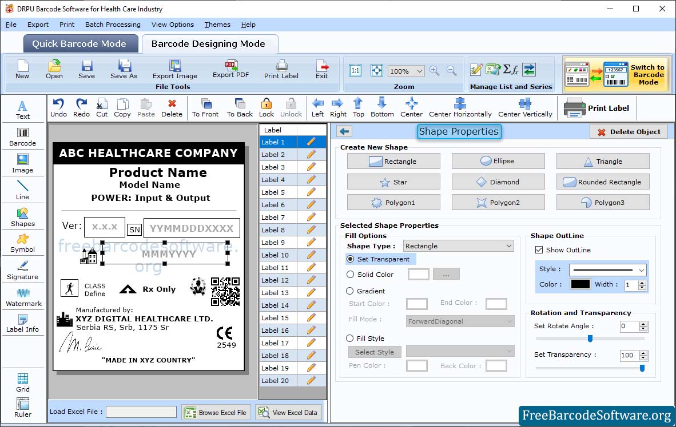This screenshot has height=427, width=676.
Task: Create a new Ellipse shape
Action: [498, 161]
